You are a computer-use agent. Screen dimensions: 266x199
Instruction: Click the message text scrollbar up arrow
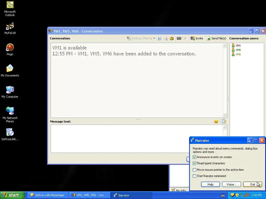point(224,127)
